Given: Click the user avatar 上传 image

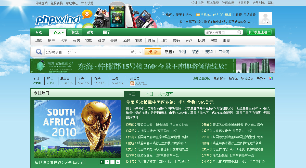Looking at the screenshot, I should [x=265, y=18].
